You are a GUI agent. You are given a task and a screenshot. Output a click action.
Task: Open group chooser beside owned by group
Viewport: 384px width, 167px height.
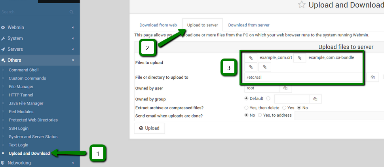tap(316, 99)
